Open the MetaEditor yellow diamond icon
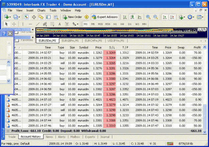The height and width of the screenshot is (147, 209). 87,17
